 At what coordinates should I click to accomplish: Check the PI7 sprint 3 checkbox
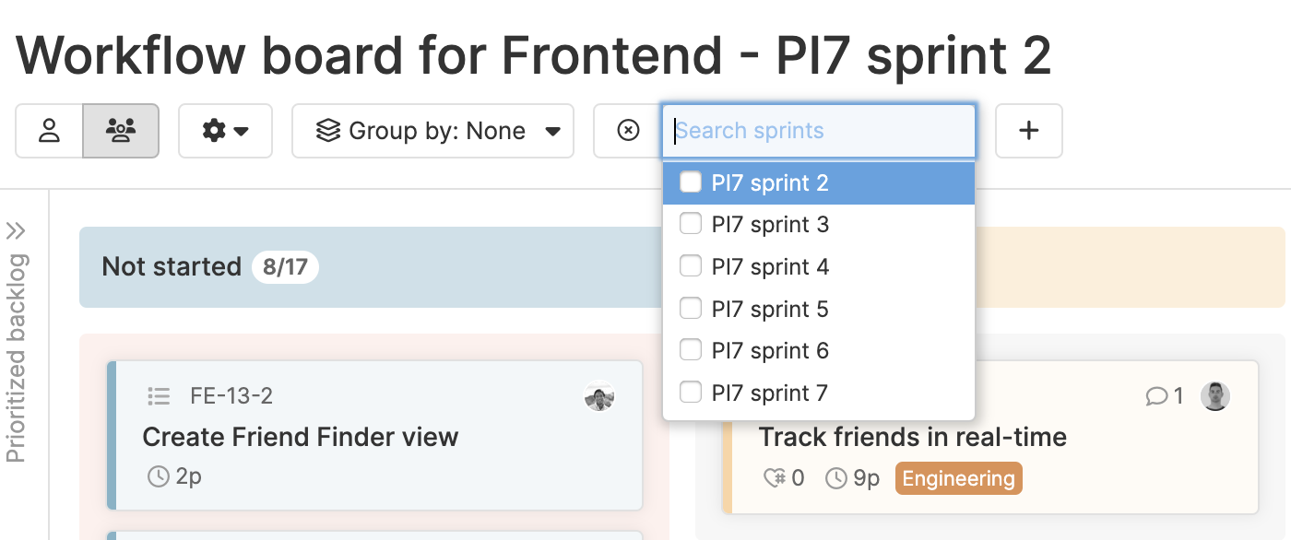pyautogui.click(x=691, y=224)
